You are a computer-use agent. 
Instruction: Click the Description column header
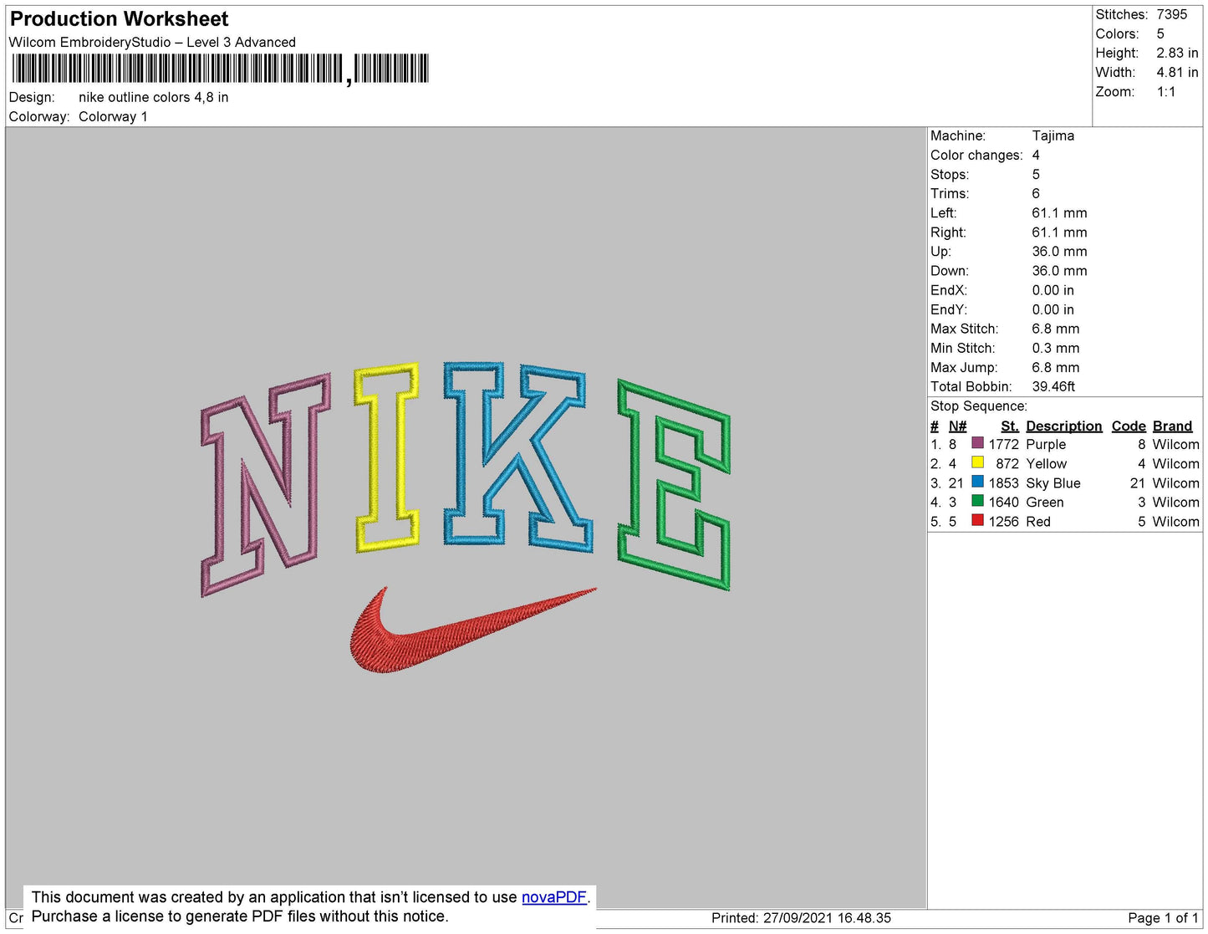pyautogui.click(x=1063, y=426)
